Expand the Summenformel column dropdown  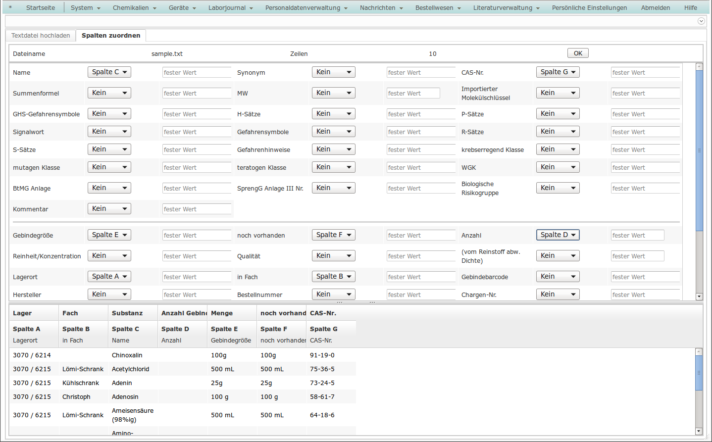tap(109, 93)
